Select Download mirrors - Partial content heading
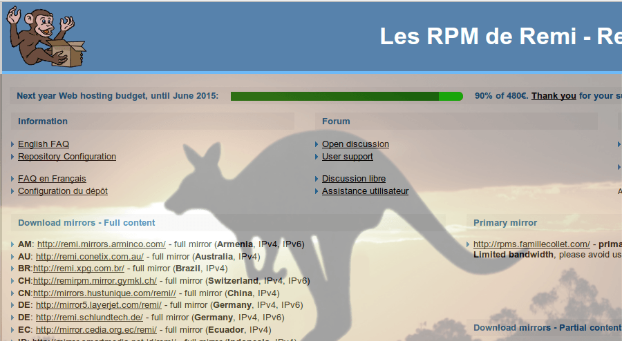Screen dimensions: 622x341 547,328
